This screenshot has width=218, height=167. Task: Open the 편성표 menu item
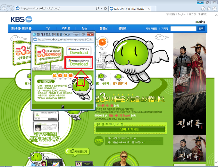click(26, 28)
